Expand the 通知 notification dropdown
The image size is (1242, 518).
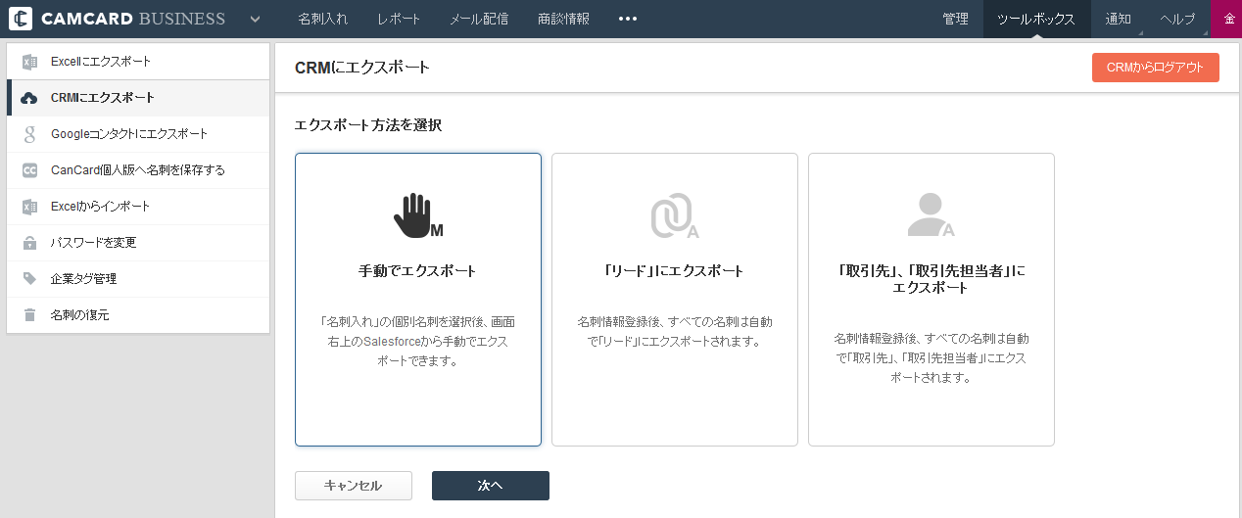click(1118, 19)
